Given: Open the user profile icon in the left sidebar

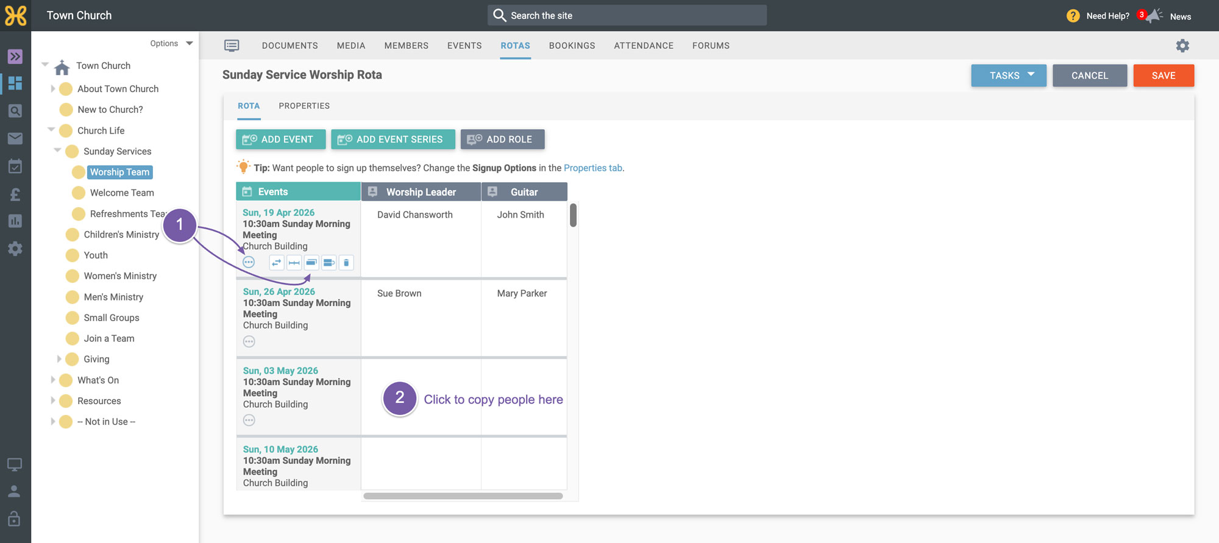Looking at the screenshot, I should click(x=15, y=491).
